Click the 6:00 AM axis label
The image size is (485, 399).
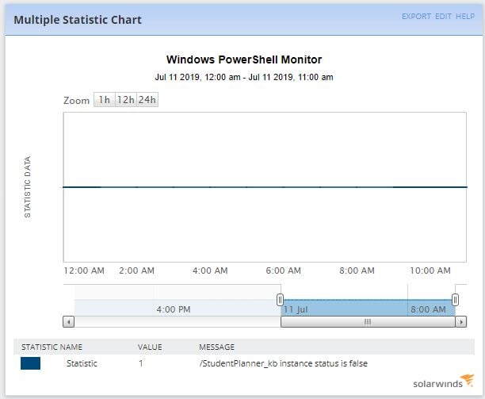click(284, 270)
